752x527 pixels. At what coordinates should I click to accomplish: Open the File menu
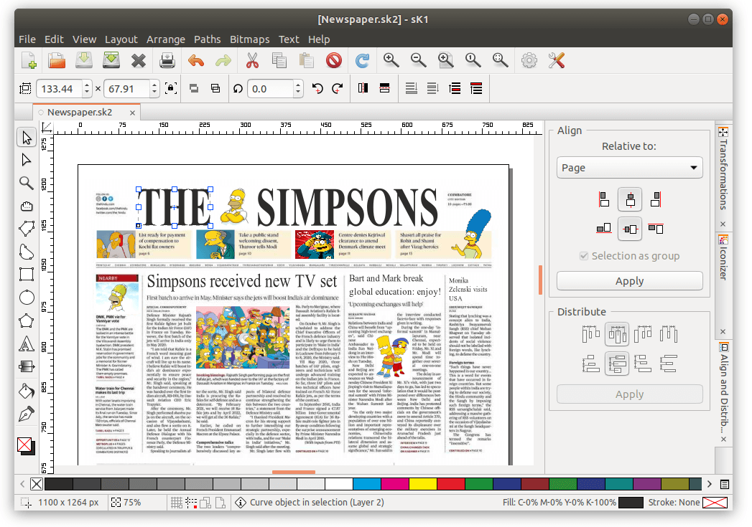[x=27, y=39]
